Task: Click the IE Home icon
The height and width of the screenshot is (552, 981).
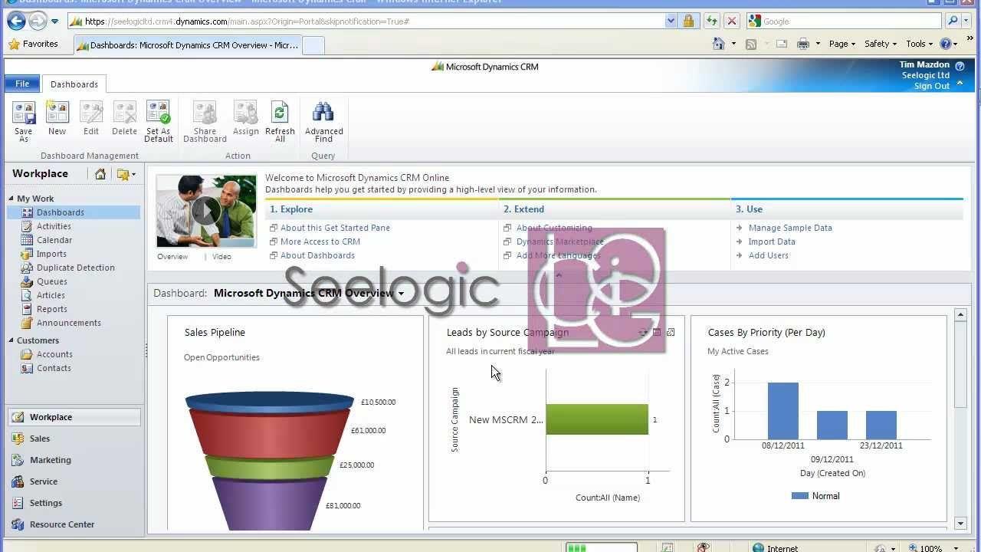Action: (x=719, y=44)
